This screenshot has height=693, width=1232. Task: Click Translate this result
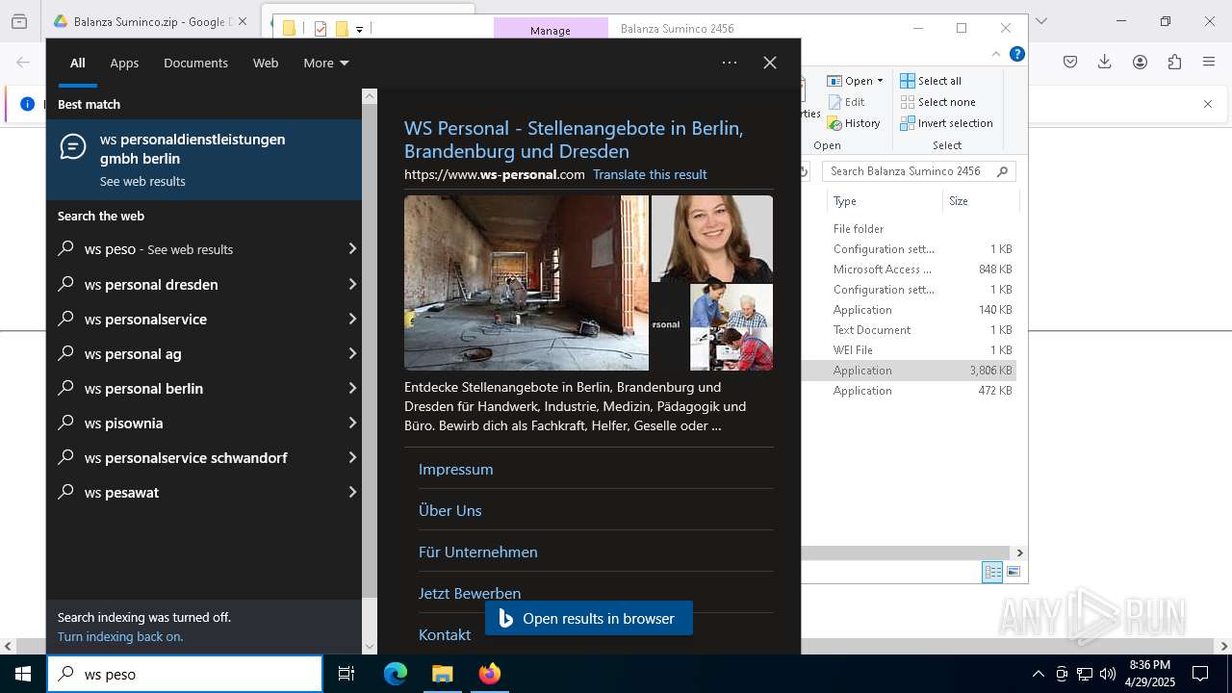pos(650,174)
